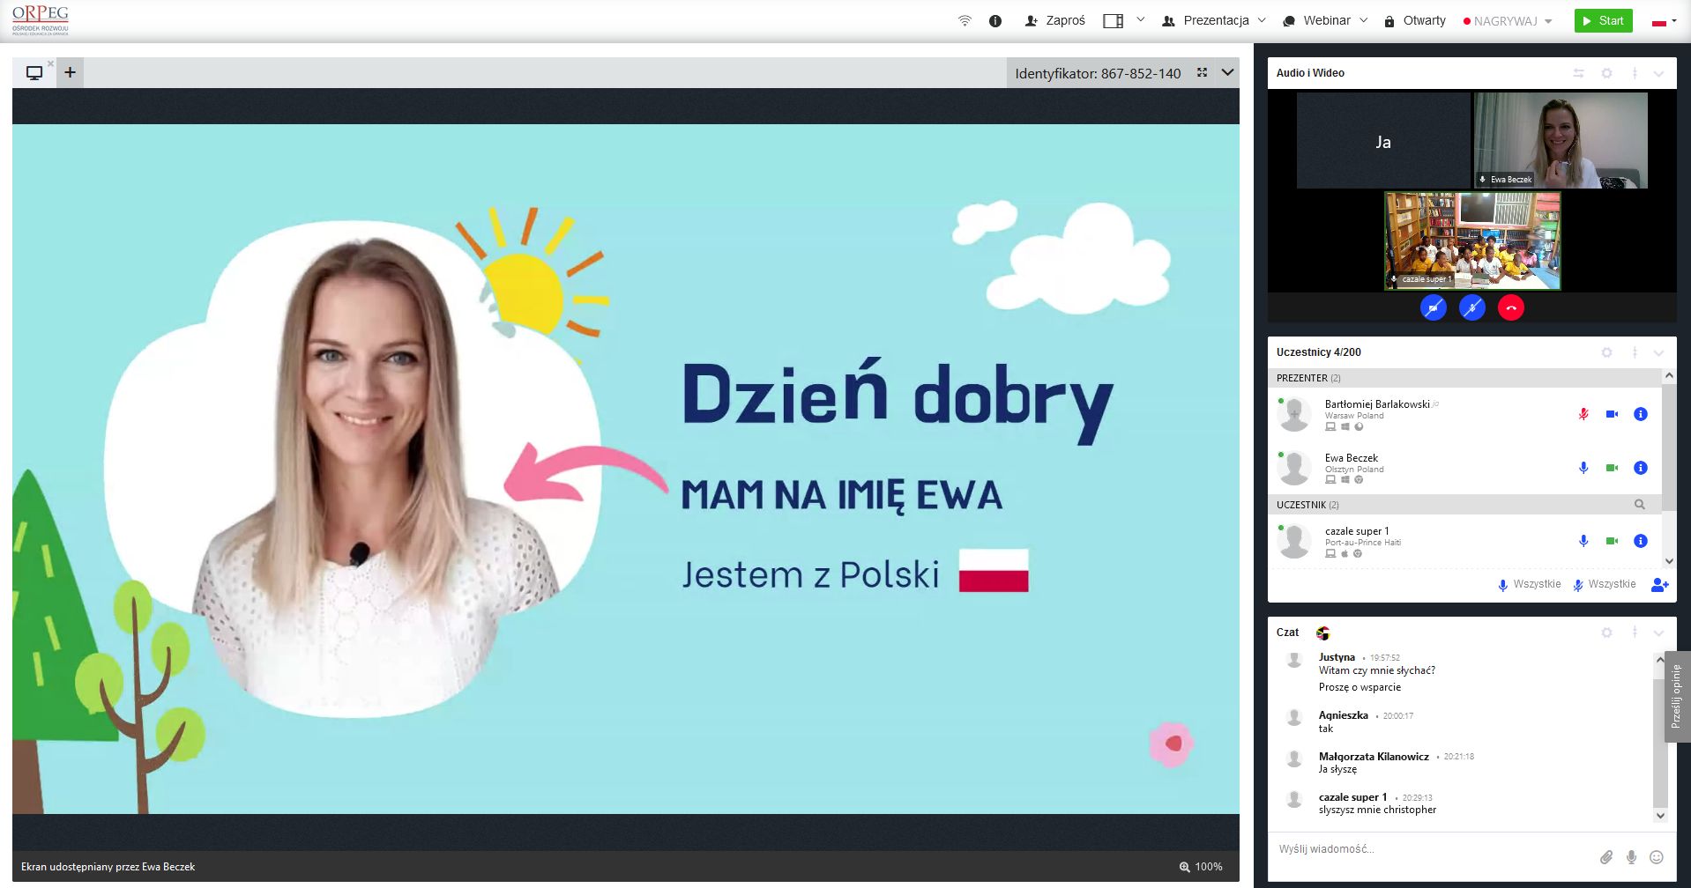Open the language flag dropdown

pyautogui.click(x=1663, y=21)
